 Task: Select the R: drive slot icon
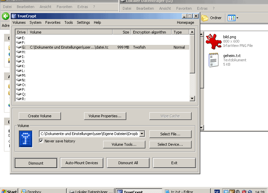19,99
